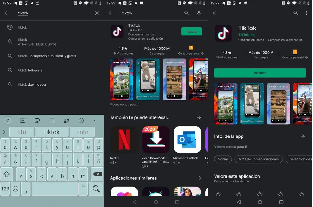
Task: Open the Netflix app card
Action: 124,145
